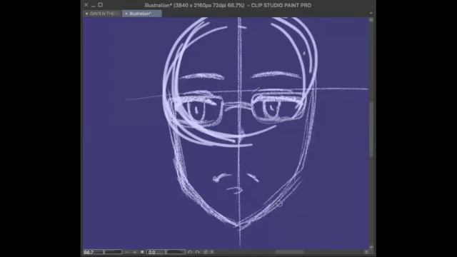Rotate canvas right using clockwise icon
457x257 pixels.
click(x=198, y=252)
